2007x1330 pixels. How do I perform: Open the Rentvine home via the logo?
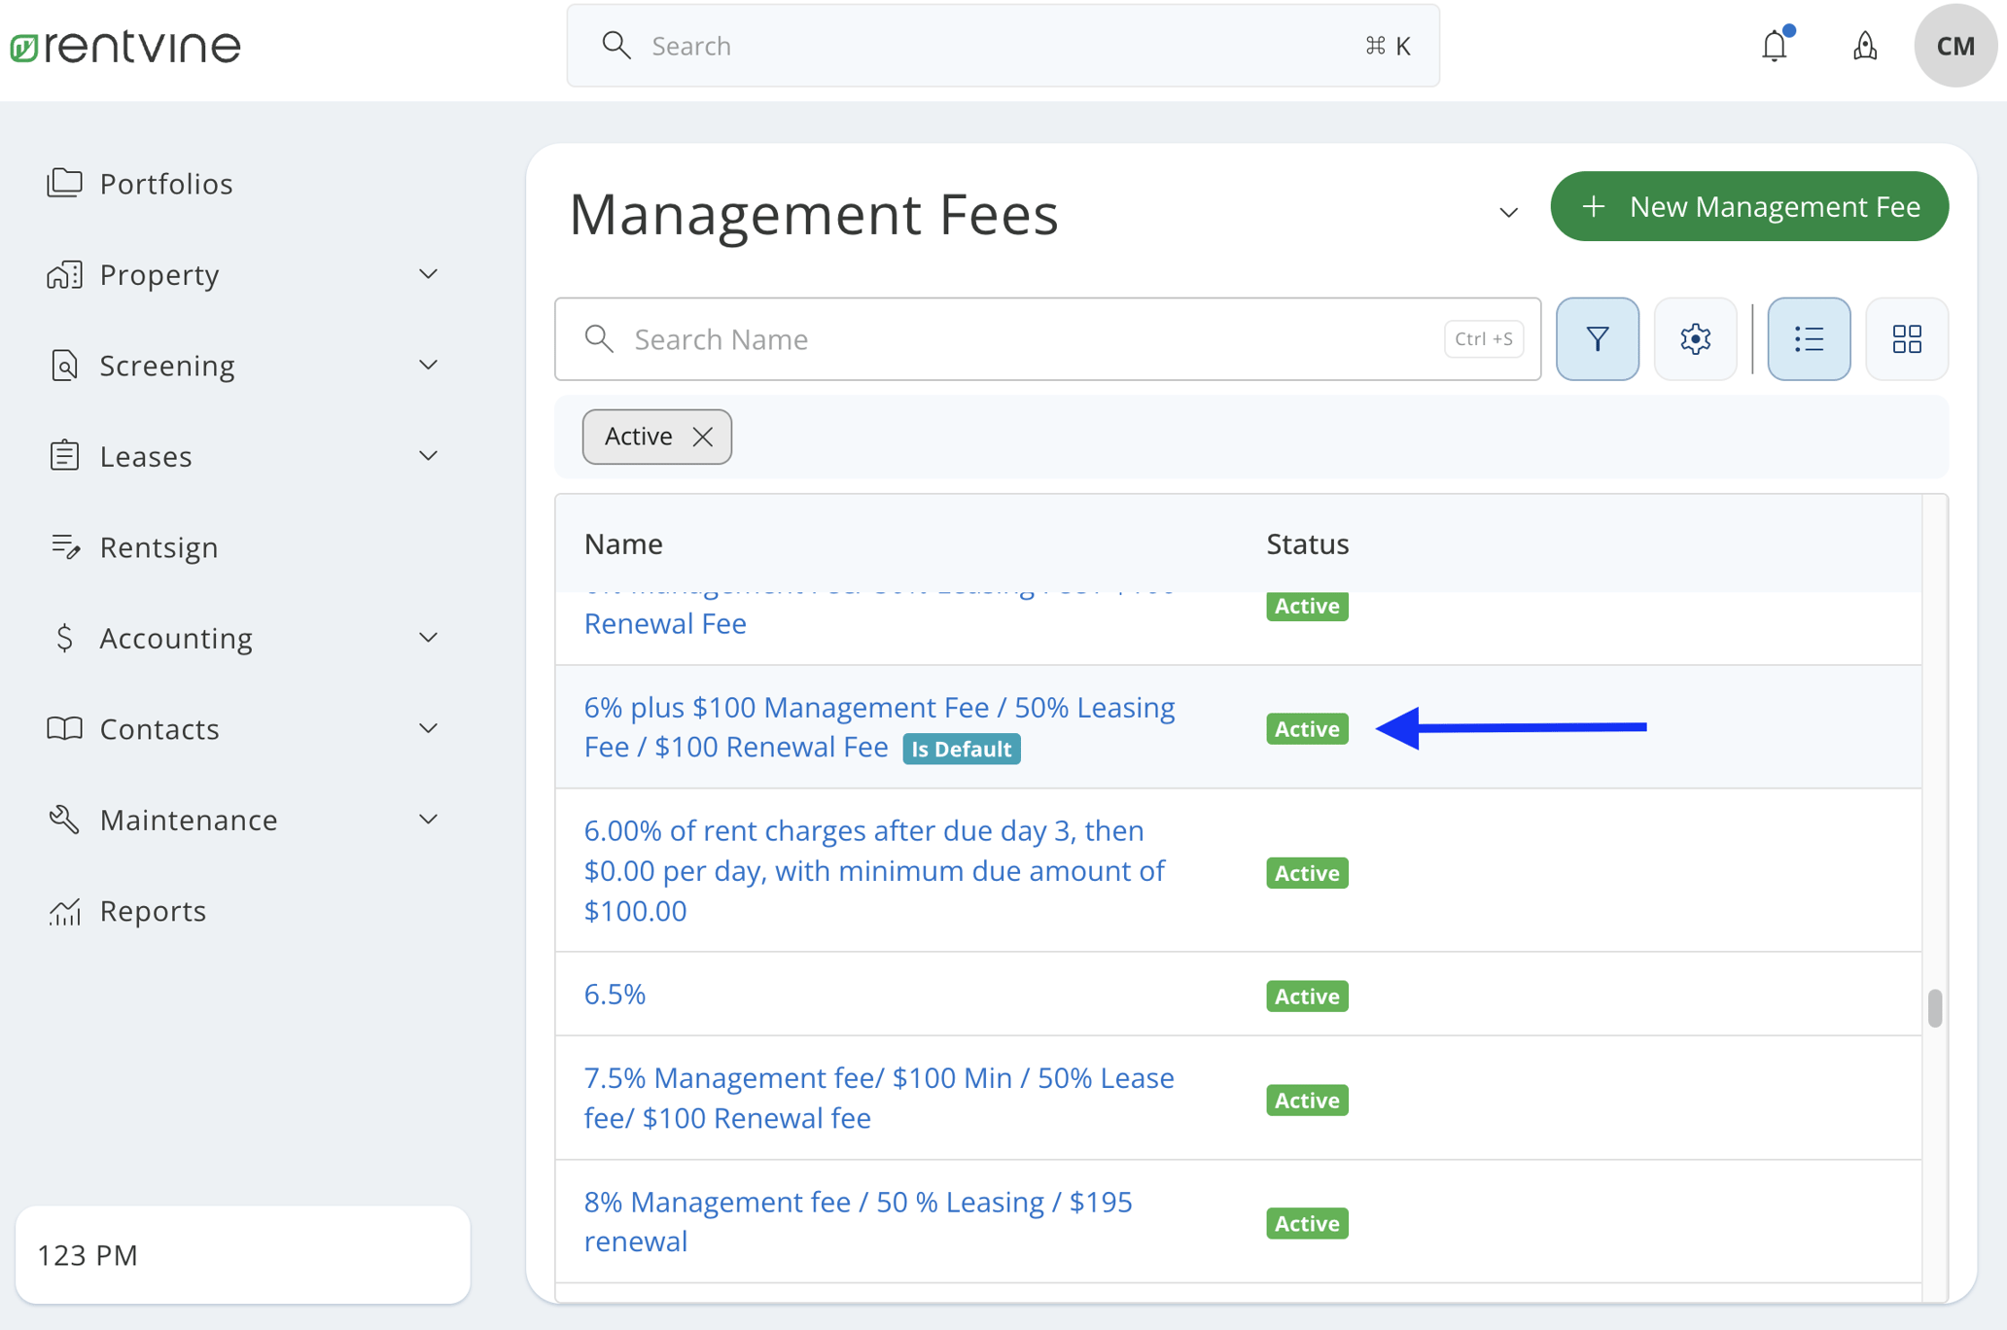[x=124, y=45]
